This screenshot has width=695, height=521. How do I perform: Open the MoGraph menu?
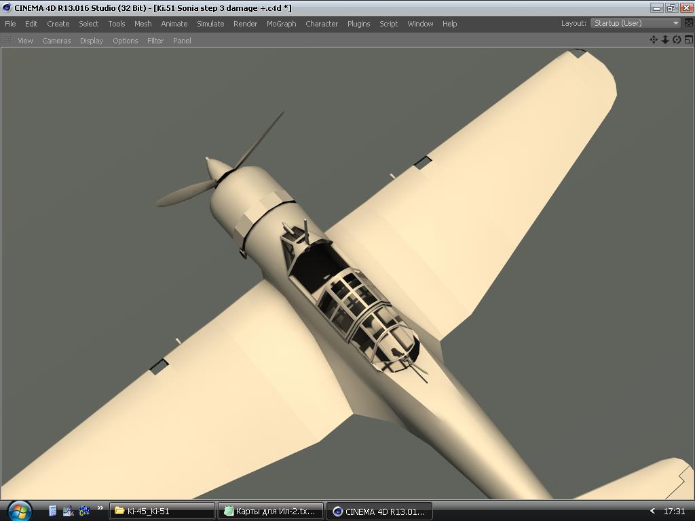pyautogui.click(x=281, y=24)
